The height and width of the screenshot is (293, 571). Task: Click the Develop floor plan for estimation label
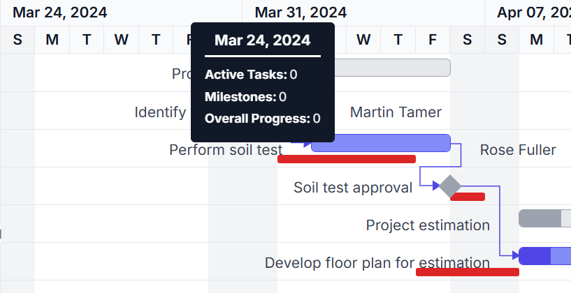377,263
